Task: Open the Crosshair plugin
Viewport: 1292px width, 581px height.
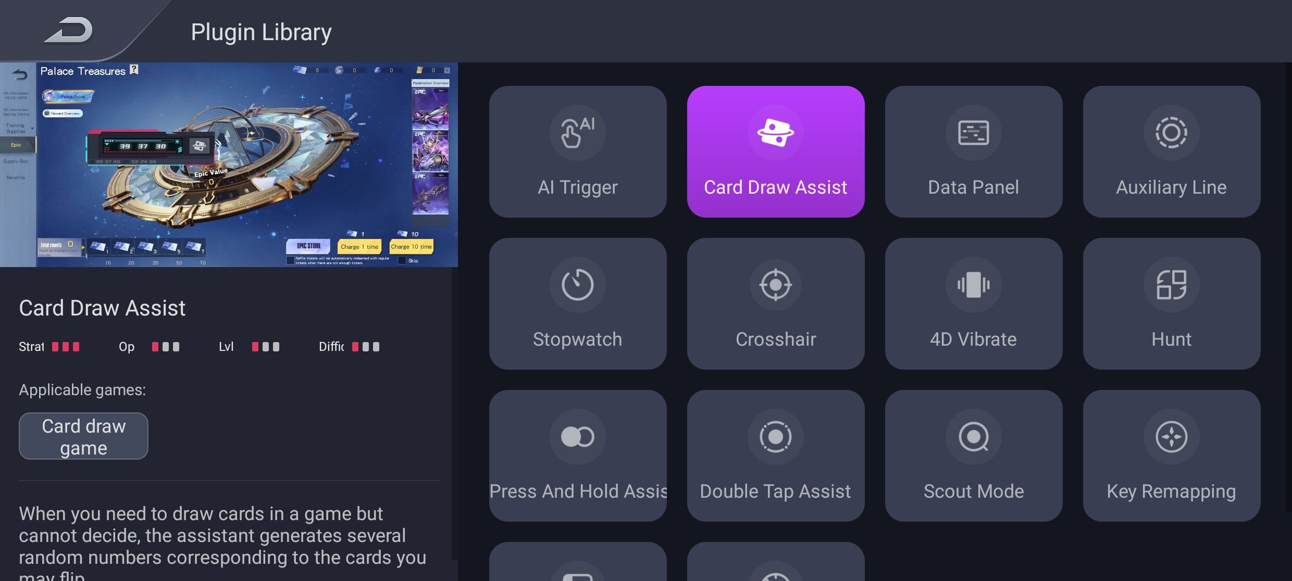Action: click(x=775, y=304)
